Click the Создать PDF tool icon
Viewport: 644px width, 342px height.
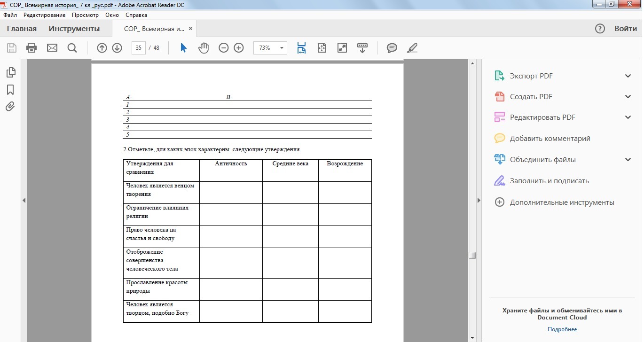pyautogui.click(x=499, y=97)
